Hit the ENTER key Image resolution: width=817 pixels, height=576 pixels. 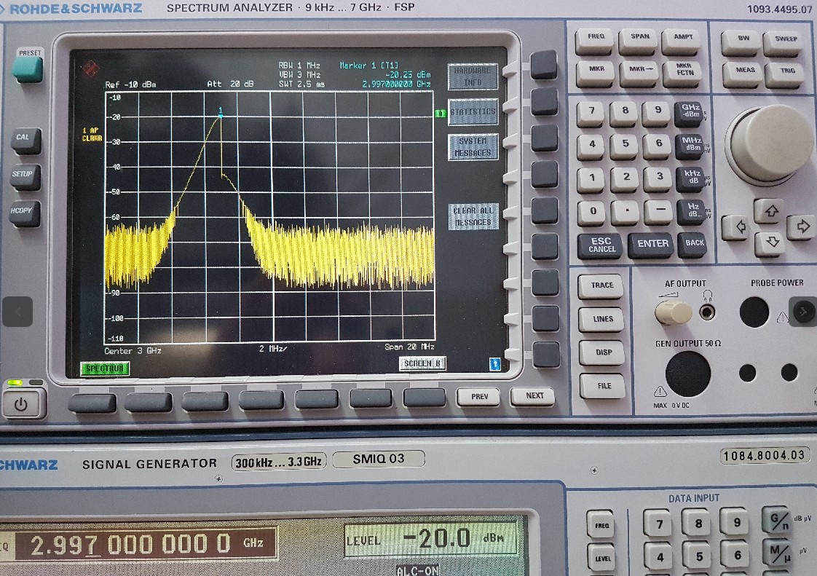(650, 246)
